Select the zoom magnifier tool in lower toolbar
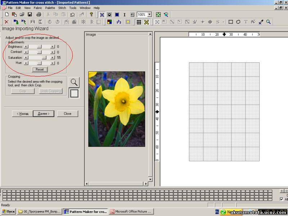288x216 pixels. tap(268, 22)
